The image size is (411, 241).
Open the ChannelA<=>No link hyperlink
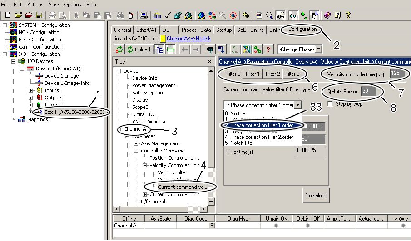pyautogui.click(x=189, y=39)
